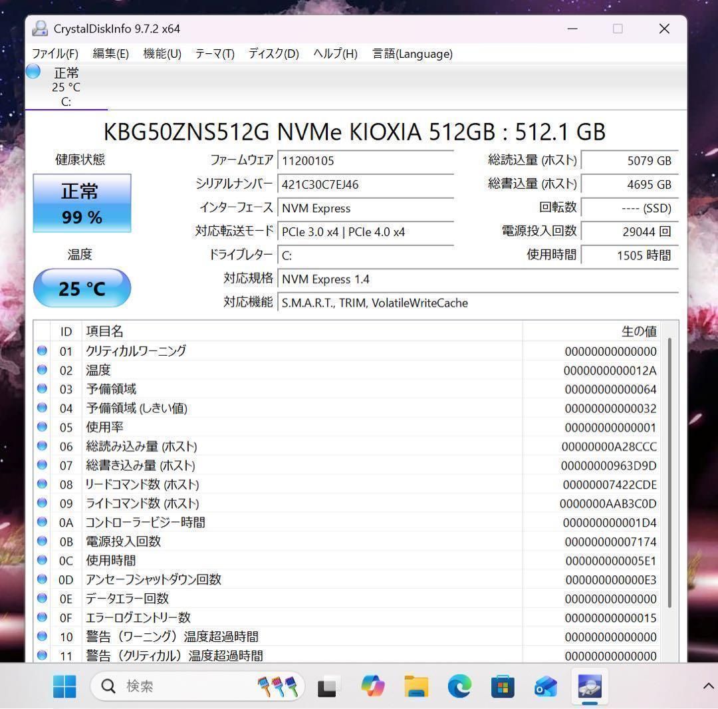Launch Microsoft Edge from the taskbar

(459, 686)
